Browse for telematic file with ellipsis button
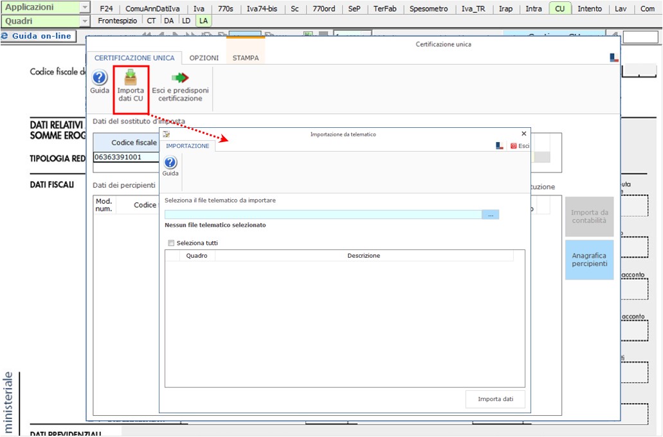Image resolution: width=663 pixels, height=437 pixels. click(x=491, y=215)
